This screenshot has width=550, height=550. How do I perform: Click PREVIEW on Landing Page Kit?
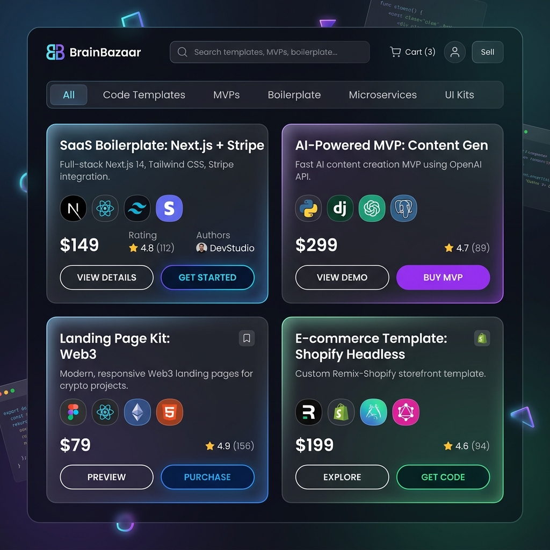click(x=107, y=477)
